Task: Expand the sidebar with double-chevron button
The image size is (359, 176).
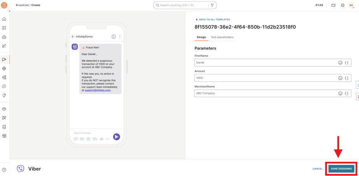Action: coord(10,11)
